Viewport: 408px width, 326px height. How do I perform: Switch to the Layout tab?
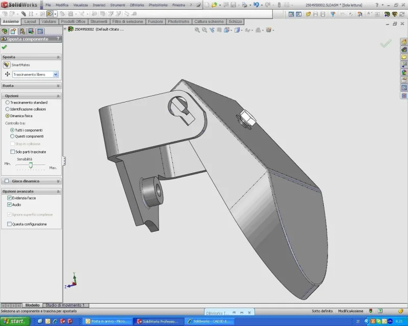coord(30,21)
